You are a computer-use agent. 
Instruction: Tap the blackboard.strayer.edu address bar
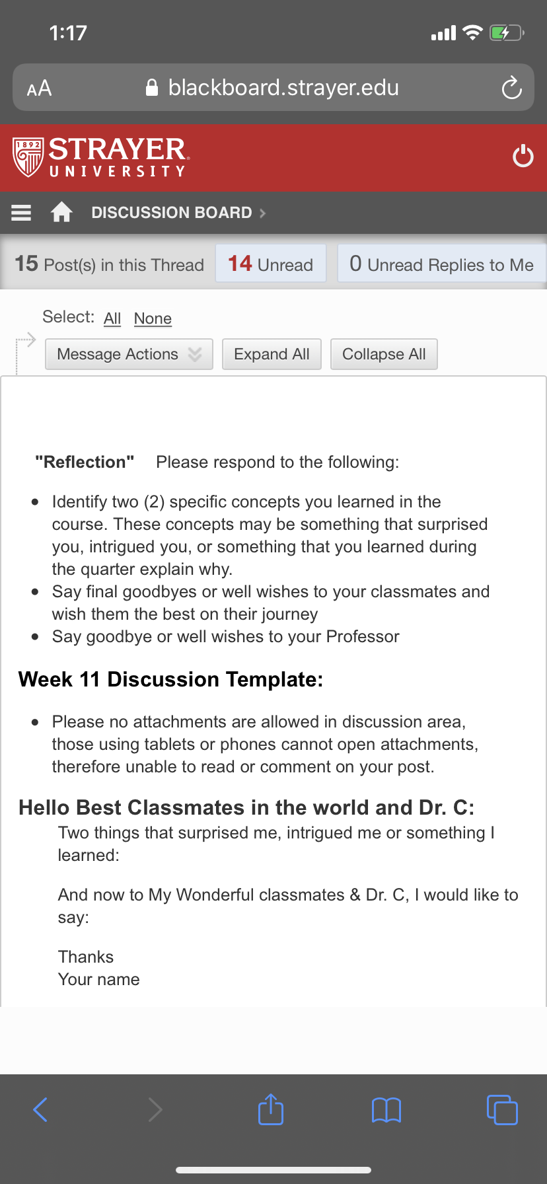point(273,87)
